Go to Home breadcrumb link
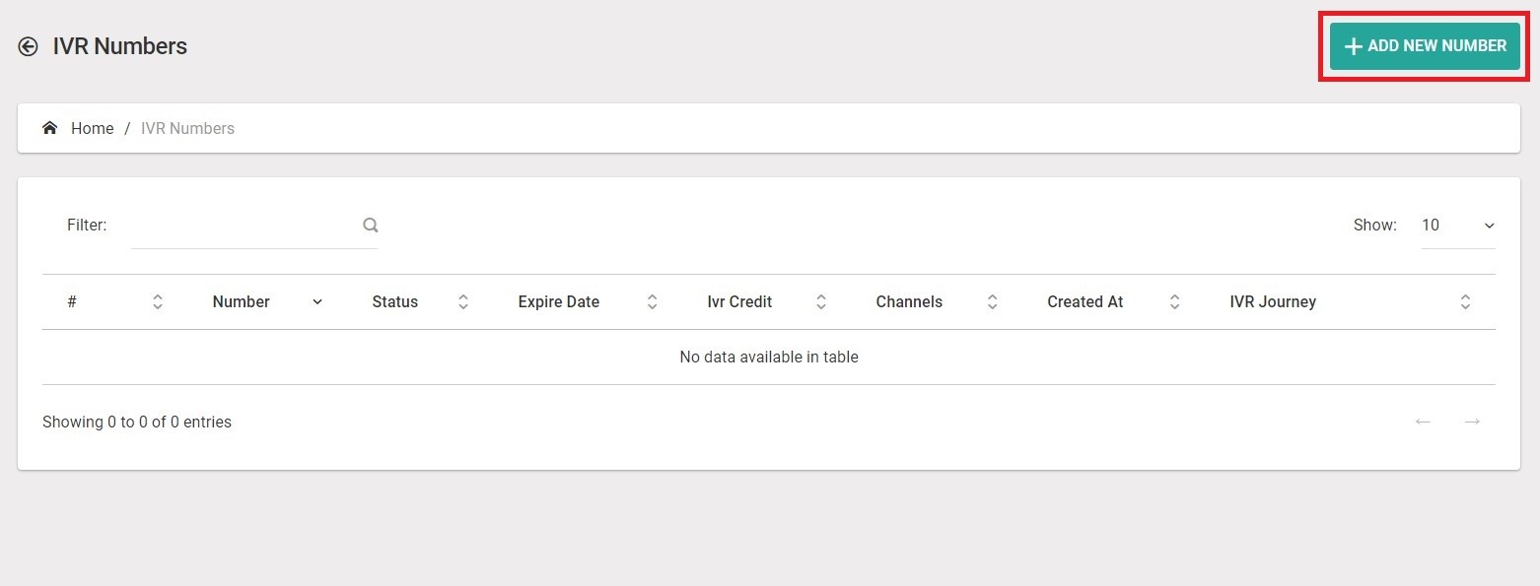Screen dimensions: 1540x586 point(93,128)
